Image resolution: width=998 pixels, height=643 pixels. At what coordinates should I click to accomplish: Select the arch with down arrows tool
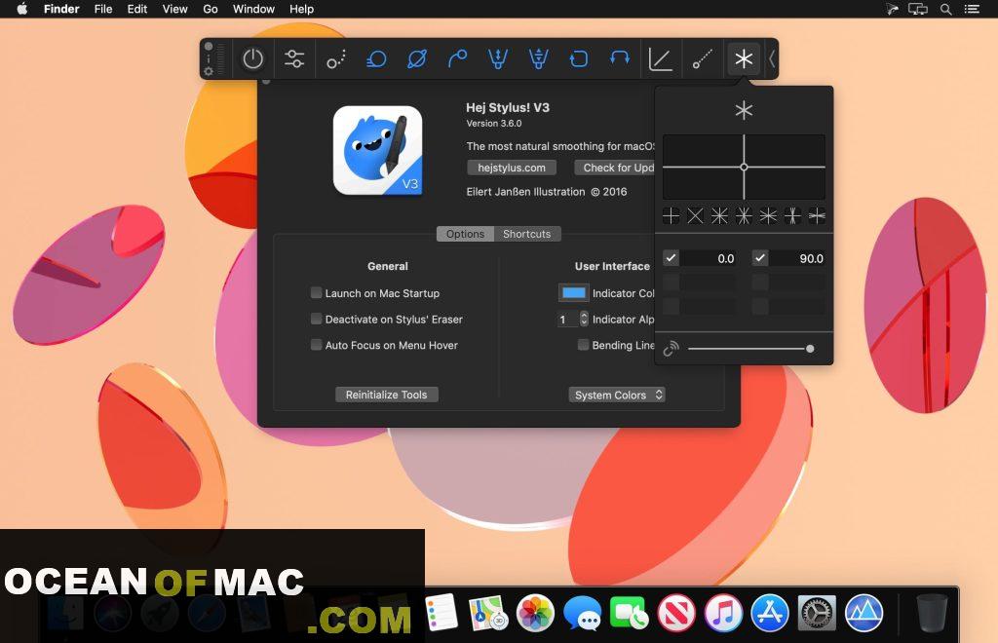pos(619,59)
